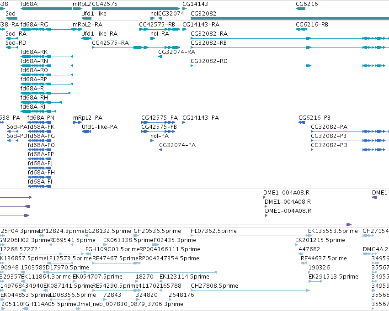This screenshot has width=389, height=311.
Task: Select the fd68A-RJ transcript label
Action: (33, 89)
